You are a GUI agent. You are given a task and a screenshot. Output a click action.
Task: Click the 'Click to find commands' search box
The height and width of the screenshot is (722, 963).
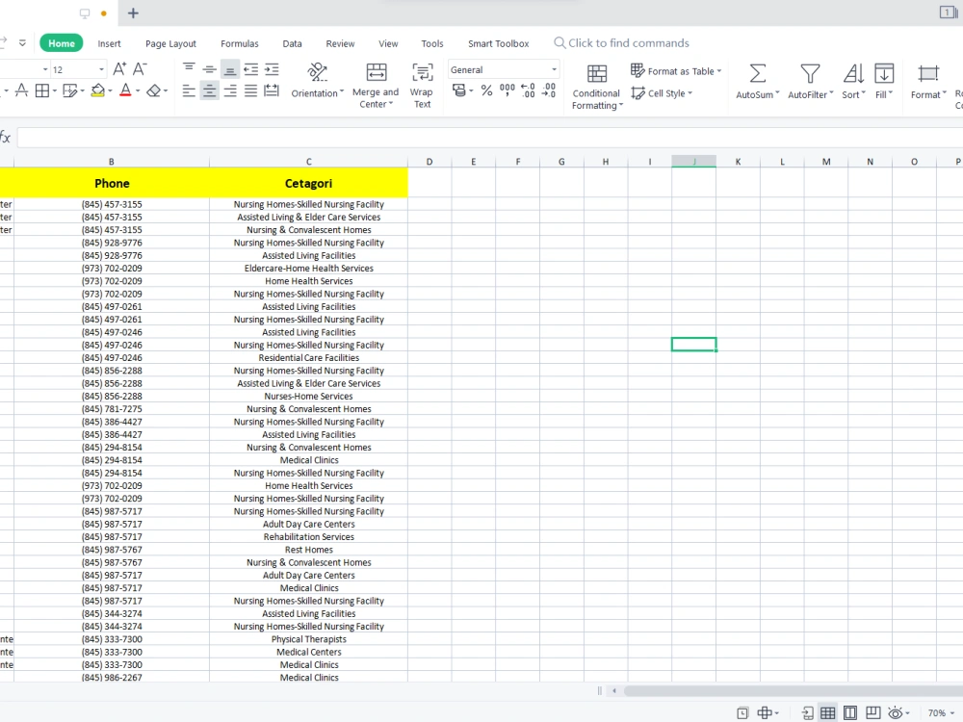(x=621, y=43)
